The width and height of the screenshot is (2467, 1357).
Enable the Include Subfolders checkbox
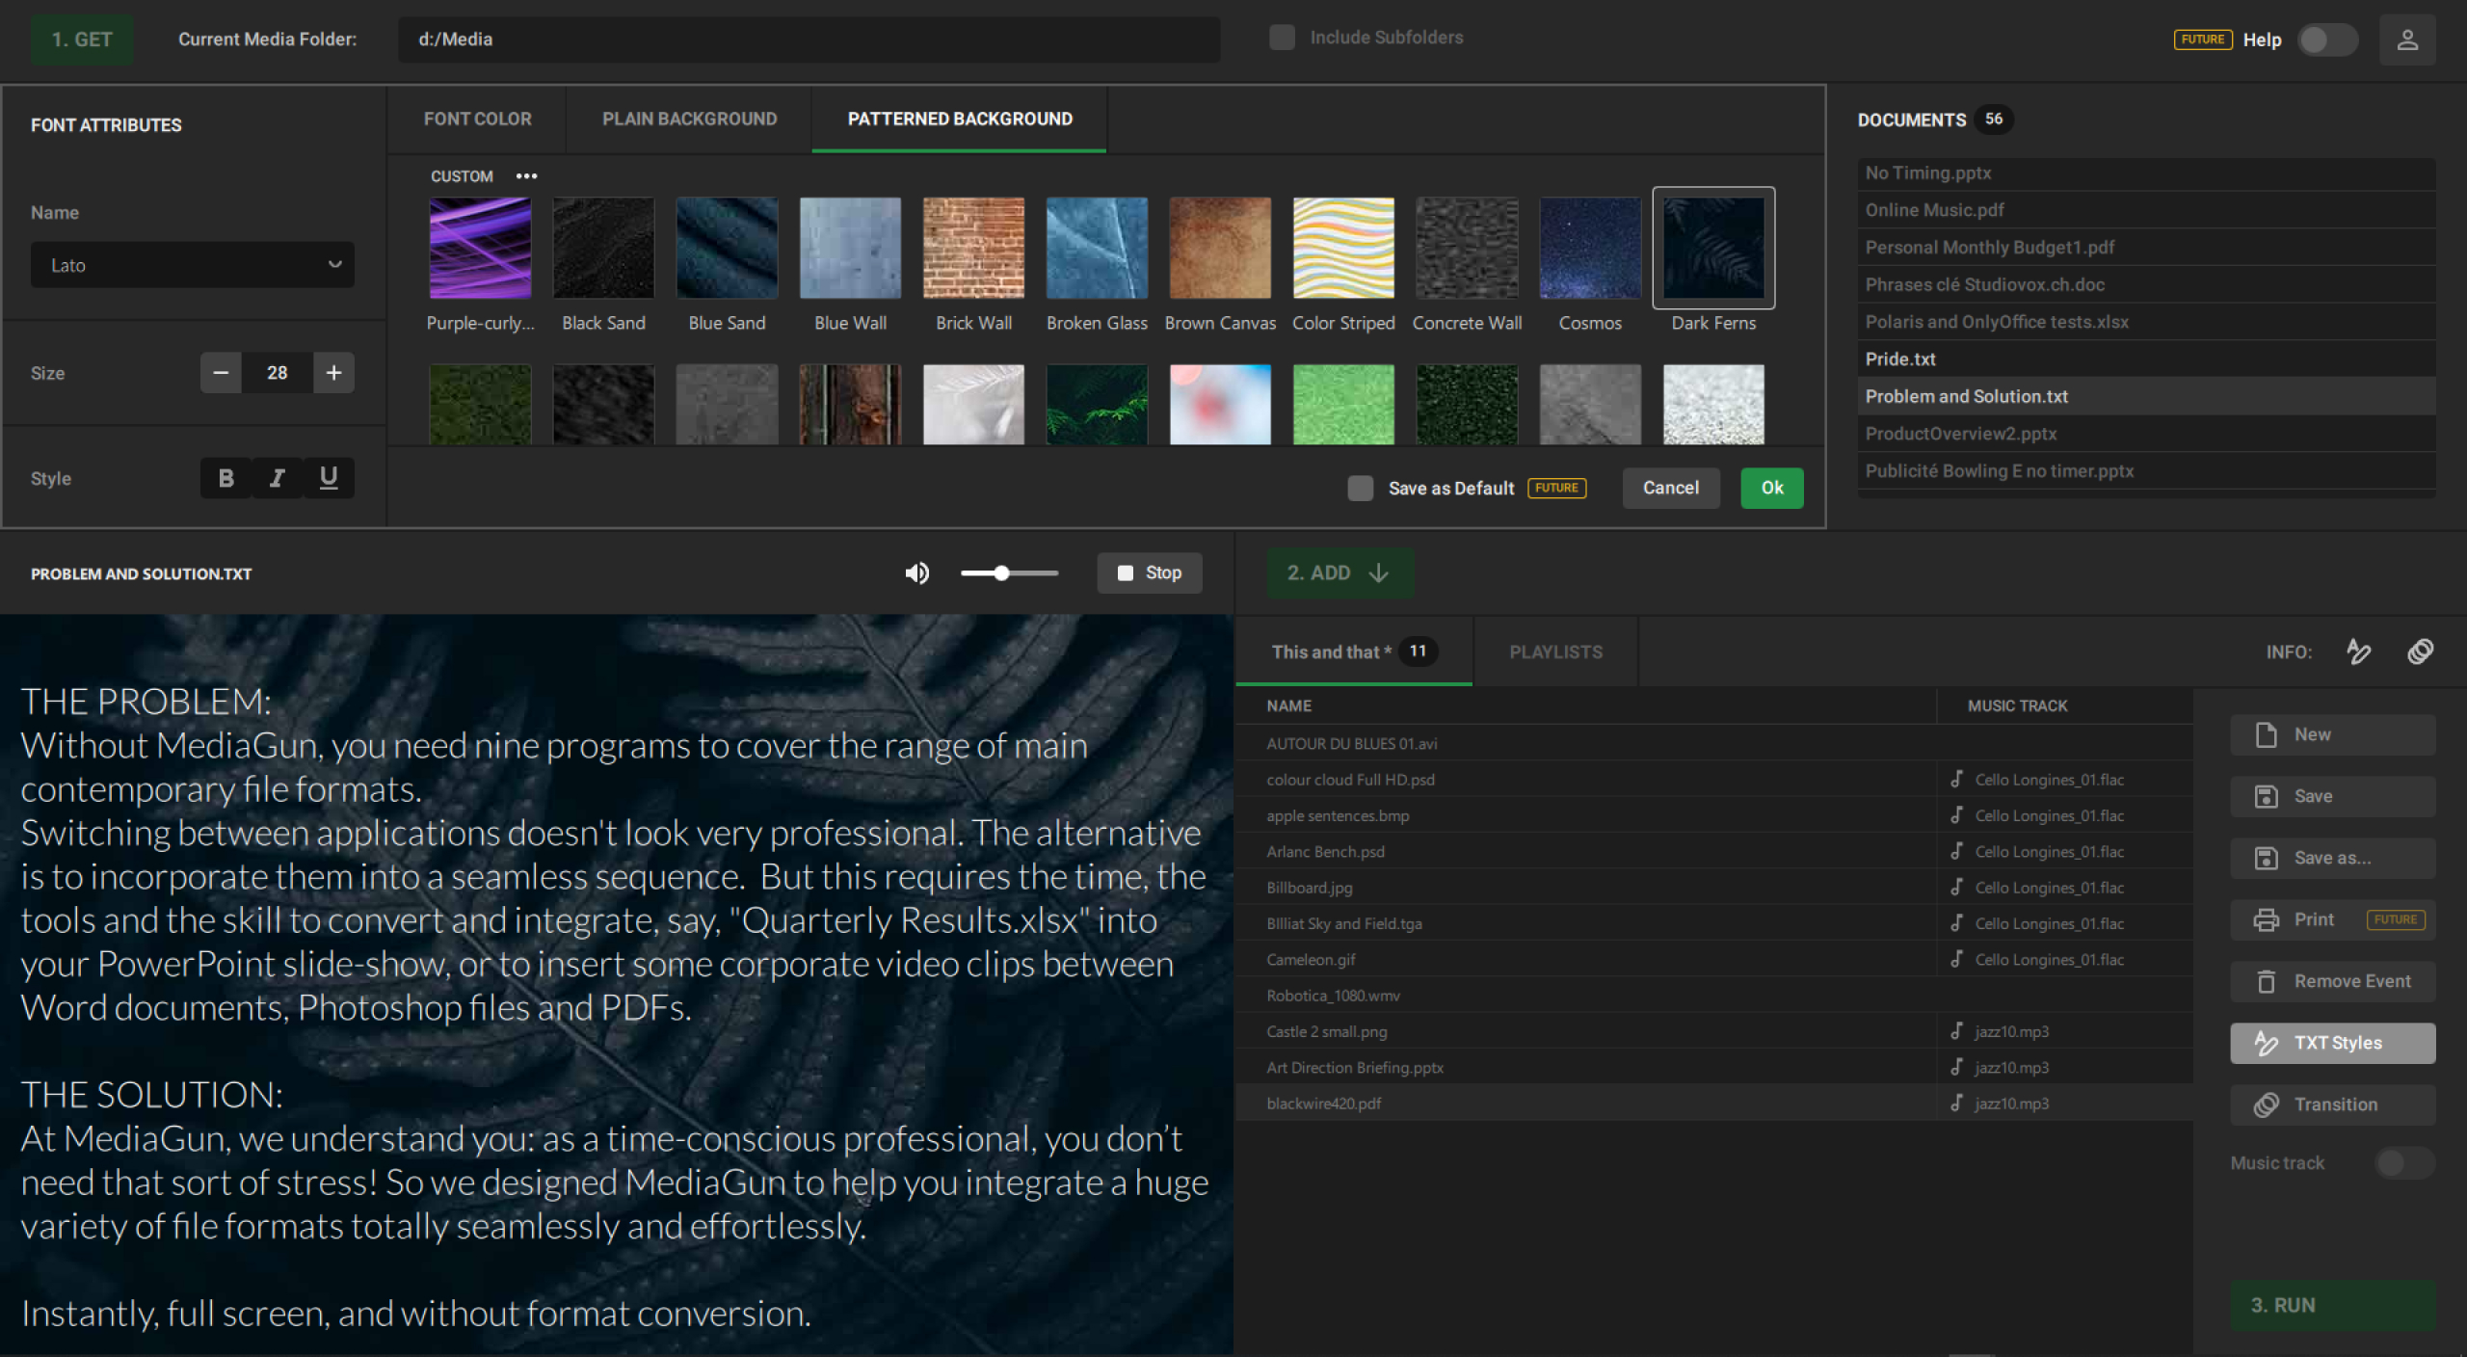coord(1282,38)
